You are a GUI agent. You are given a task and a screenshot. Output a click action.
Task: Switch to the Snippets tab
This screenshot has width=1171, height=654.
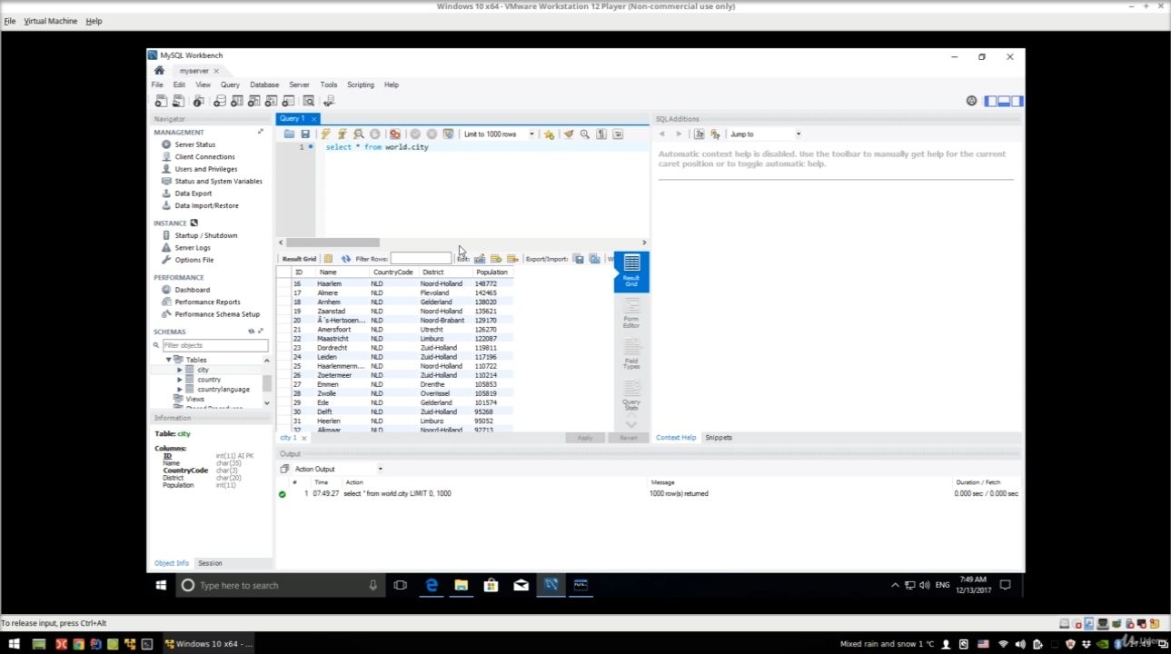pos(719,438)
